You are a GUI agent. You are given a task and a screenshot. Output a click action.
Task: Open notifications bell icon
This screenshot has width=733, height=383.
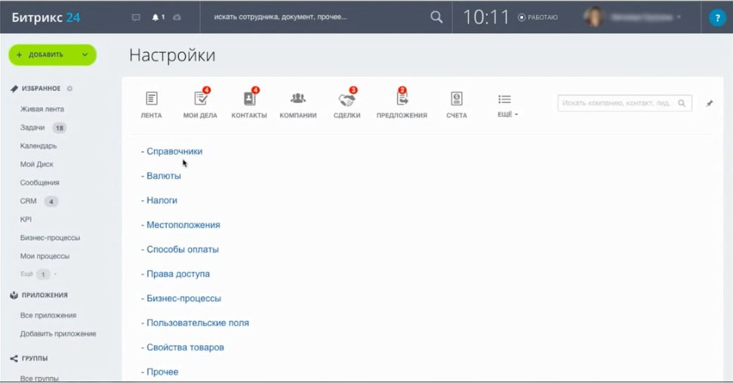pyautogui.click(x=156, y=17)
